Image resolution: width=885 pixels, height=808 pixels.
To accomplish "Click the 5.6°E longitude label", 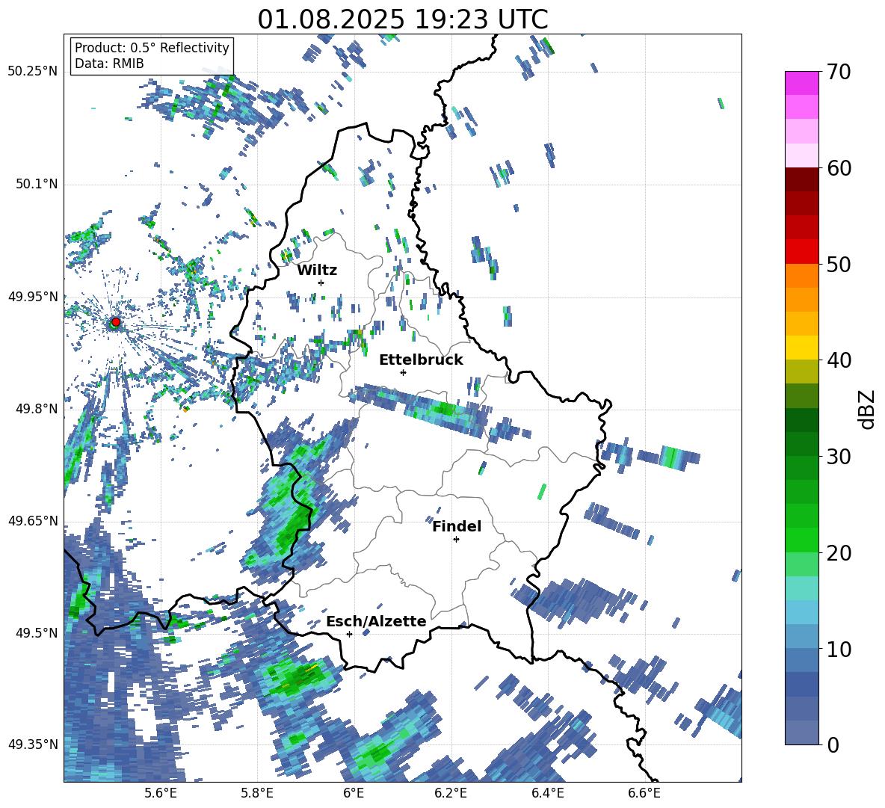I will pyautogui.click(x=161, y=793).
